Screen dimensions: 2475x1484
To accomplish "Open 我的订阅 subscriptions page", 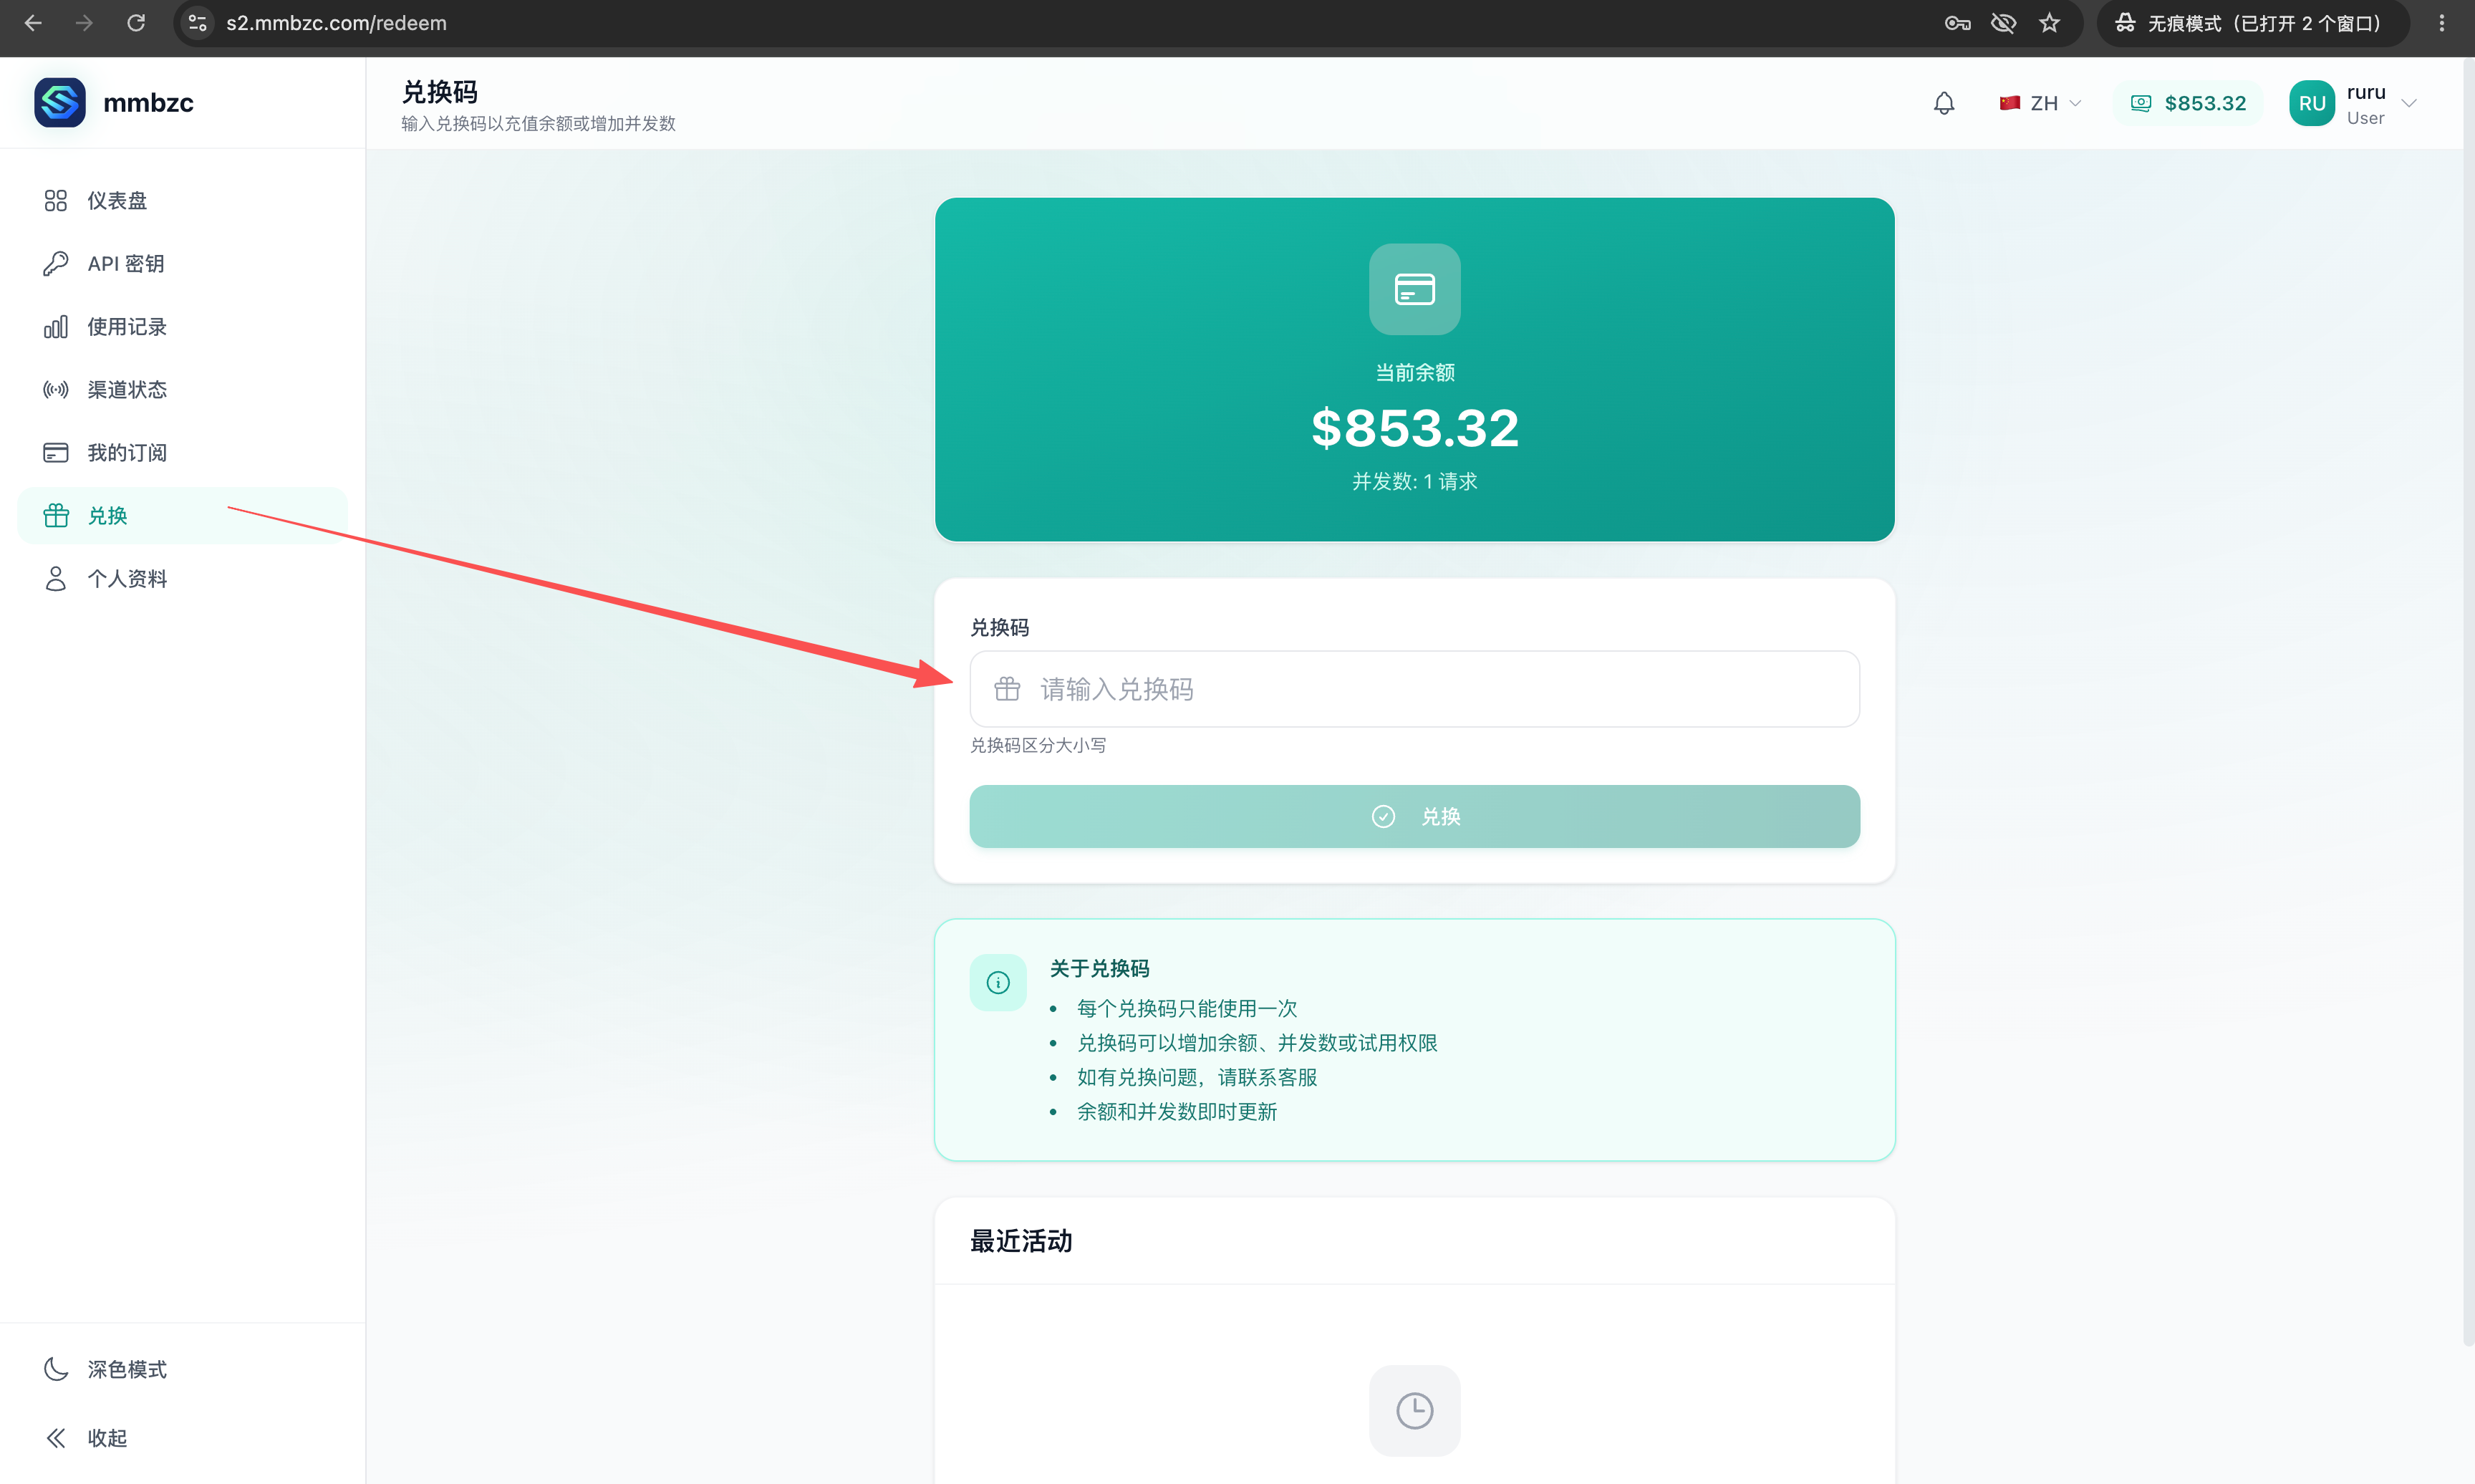I will tap(182, 452).
